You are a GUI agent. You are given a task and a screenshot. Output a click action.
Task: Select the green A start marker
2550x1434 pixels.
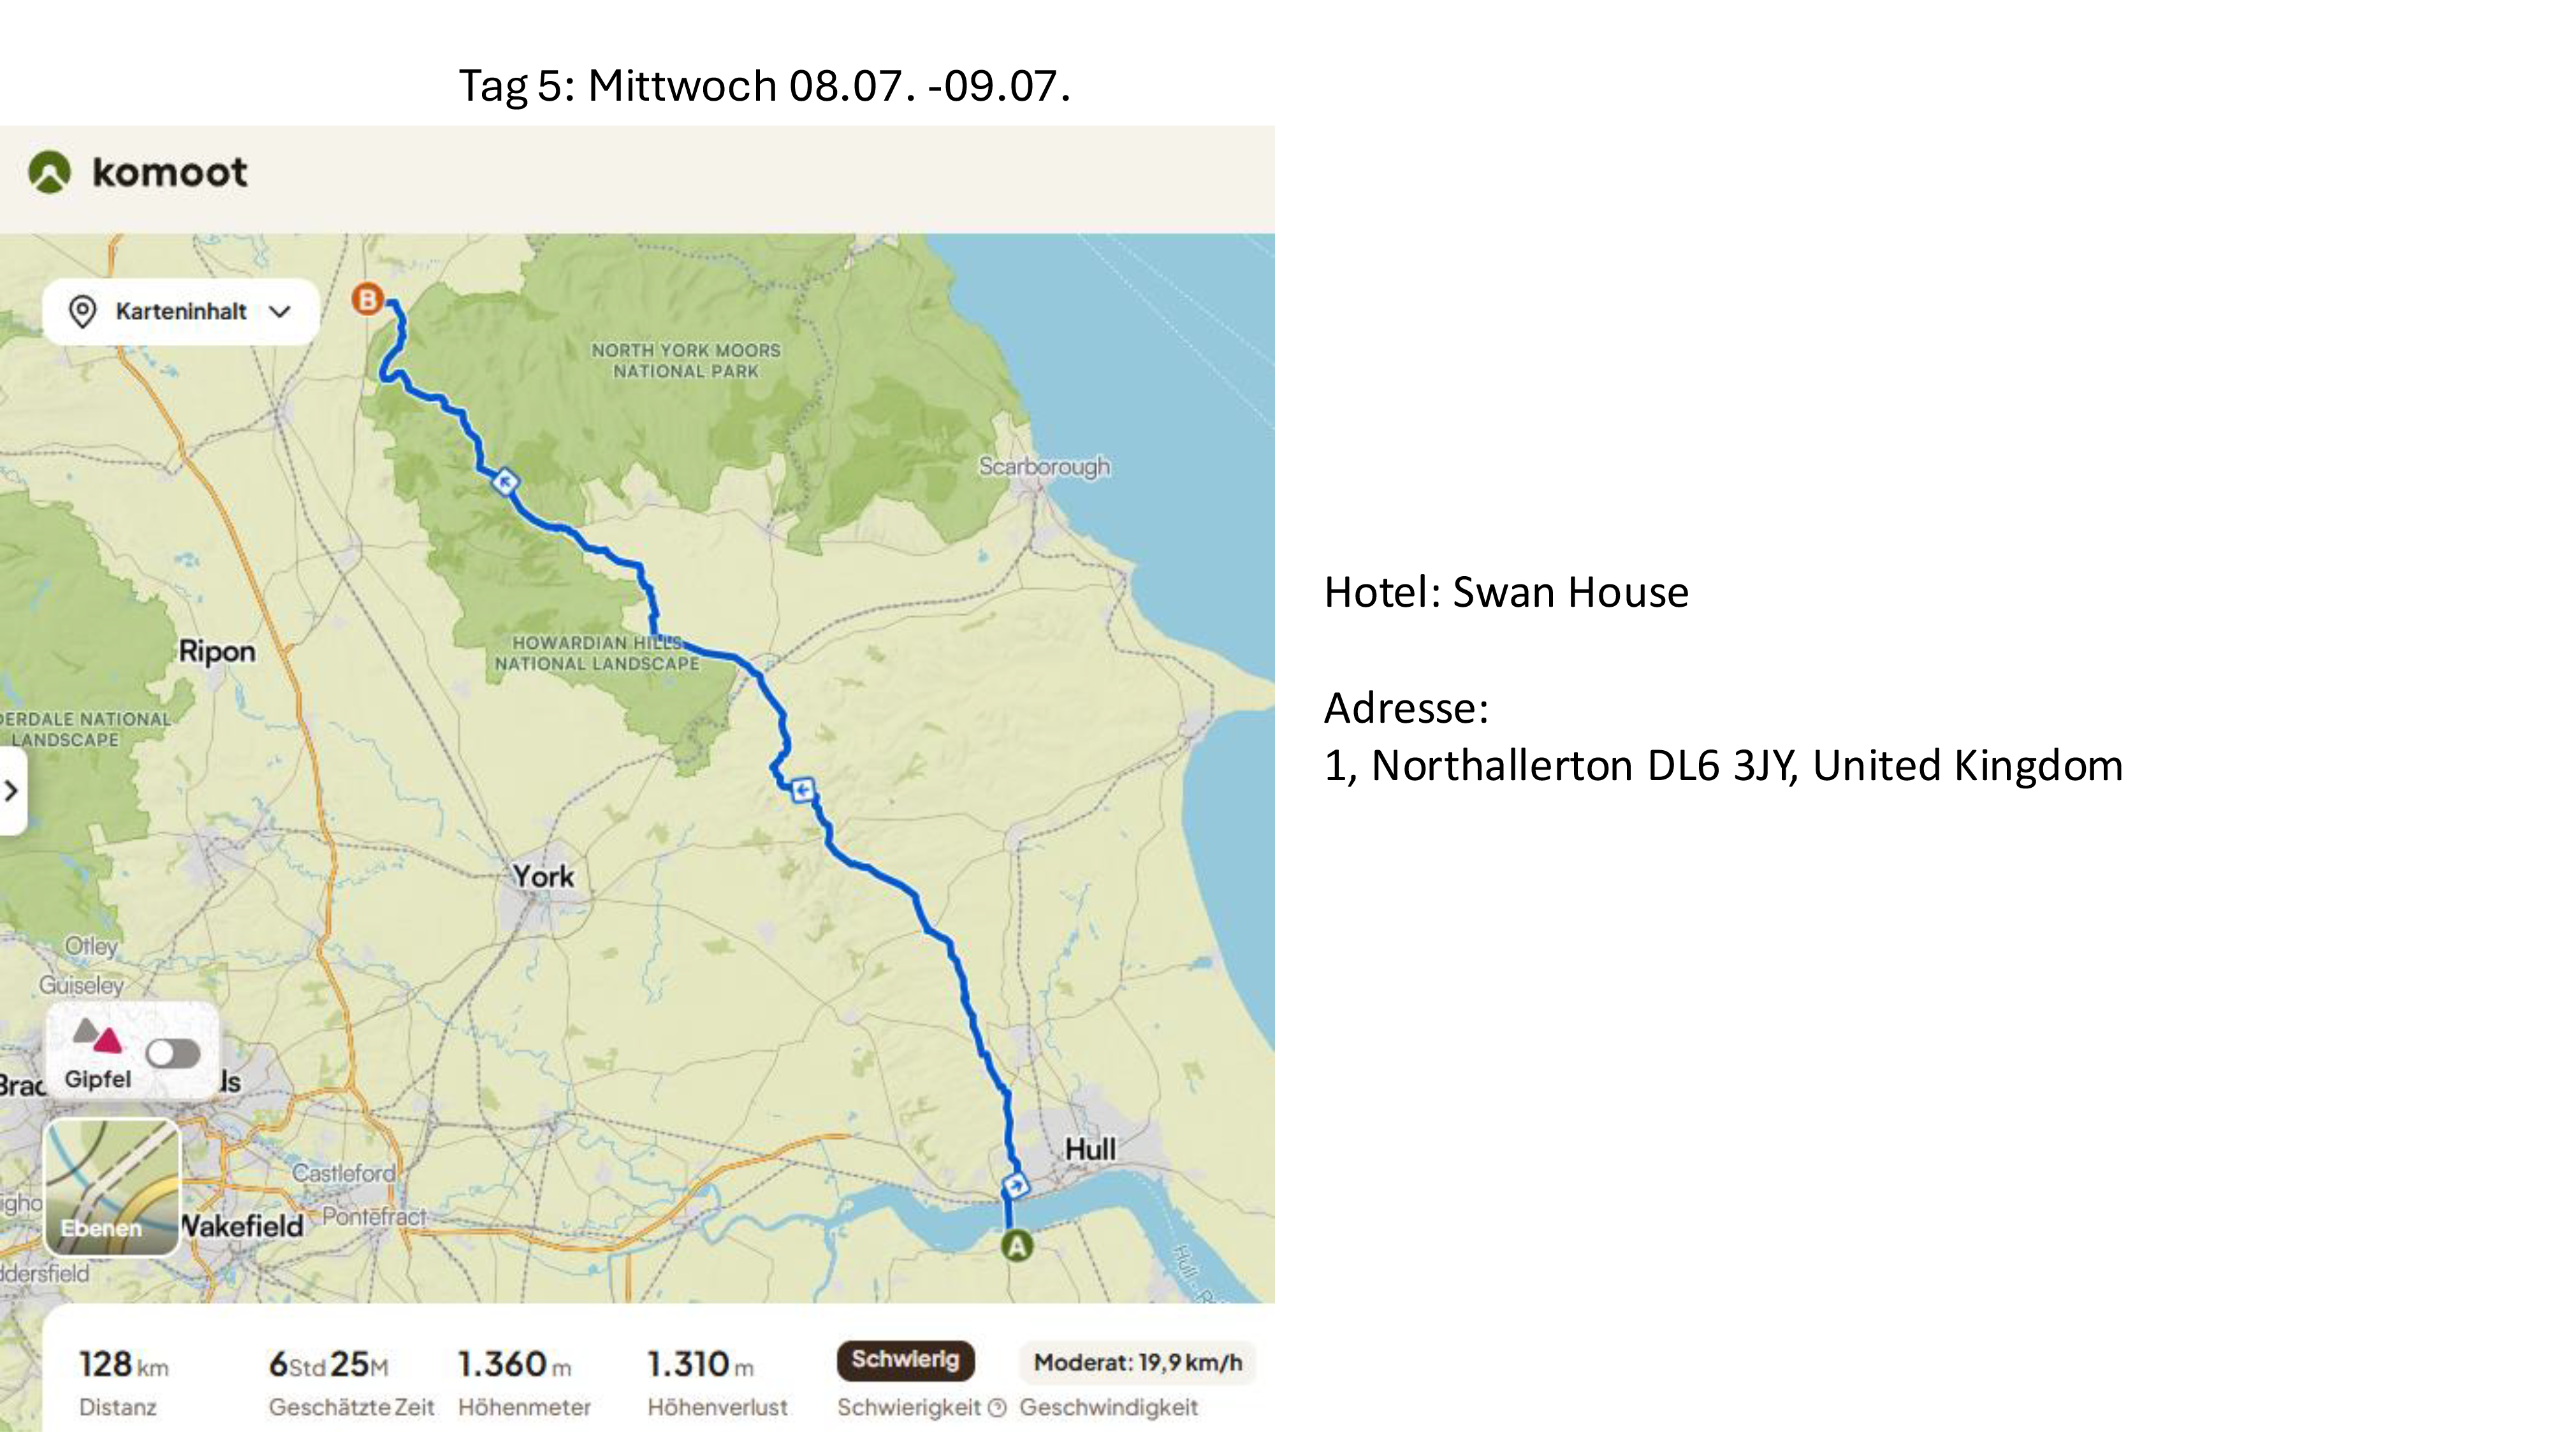[x=1017, y=1246]
